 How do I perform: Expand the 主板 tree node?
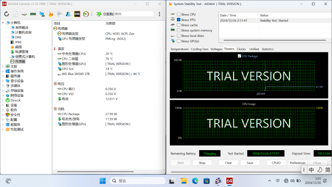3,66
